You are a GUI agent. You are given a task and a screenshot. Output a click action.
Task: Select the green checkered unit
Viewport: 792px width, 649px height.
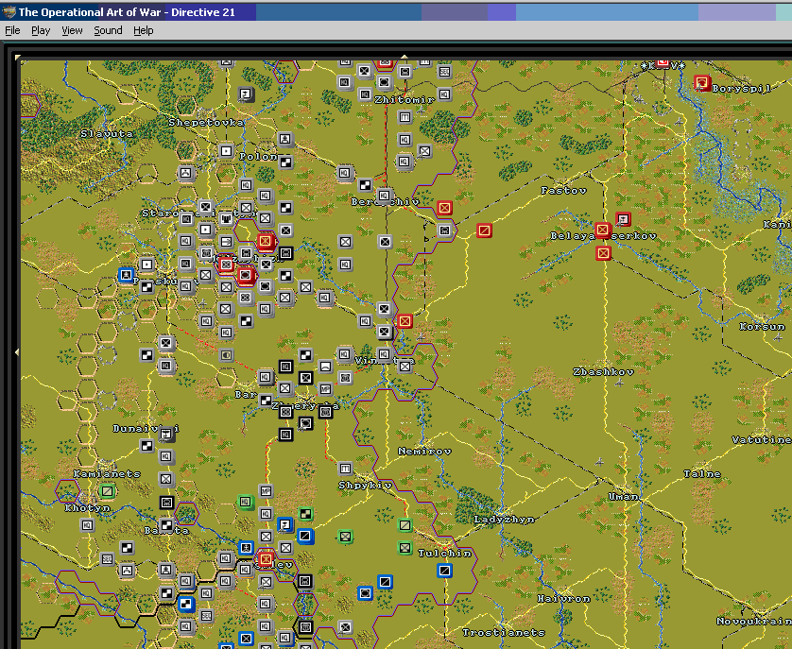(x=305, y=514)
